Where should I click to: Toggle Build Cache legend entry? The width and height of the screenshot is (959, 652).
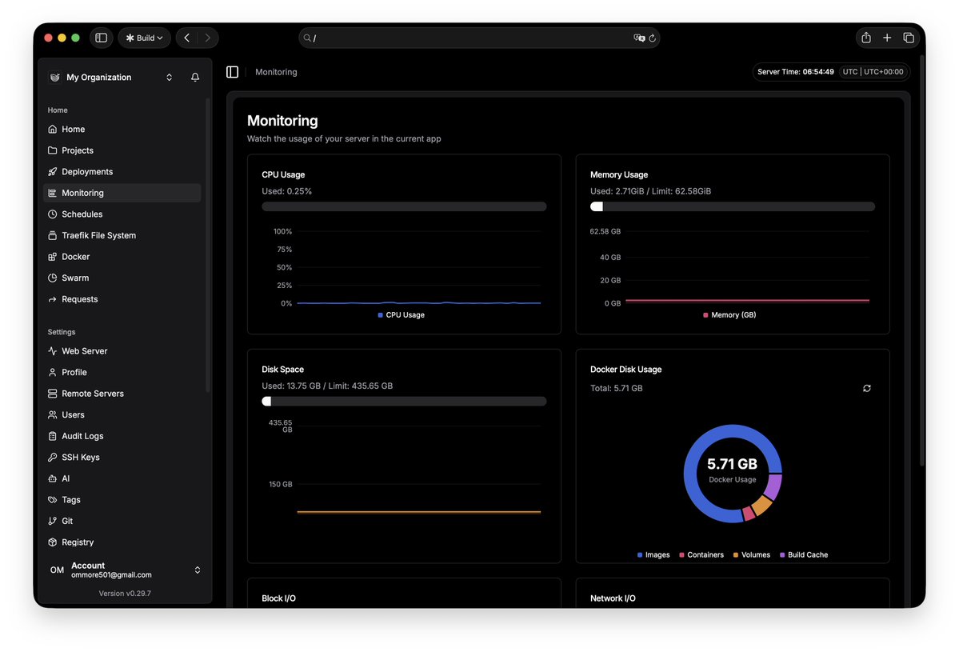pyautogui.click(x=804, y=554)
